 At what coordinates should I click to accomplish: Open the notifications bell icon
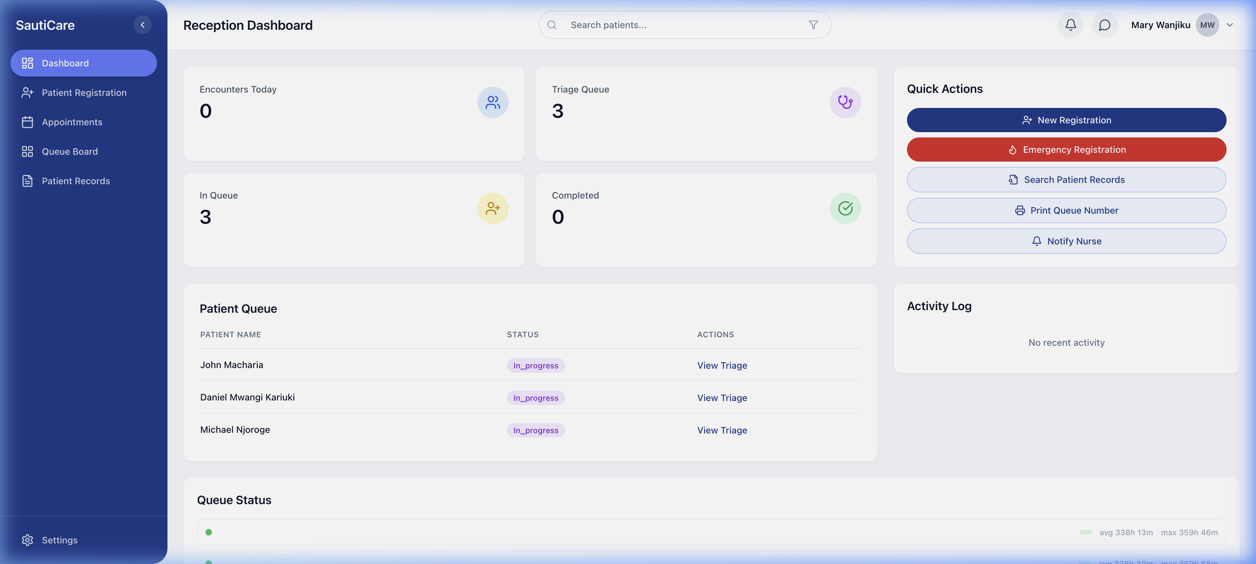pyautogui.click(x=1070, y=25)
